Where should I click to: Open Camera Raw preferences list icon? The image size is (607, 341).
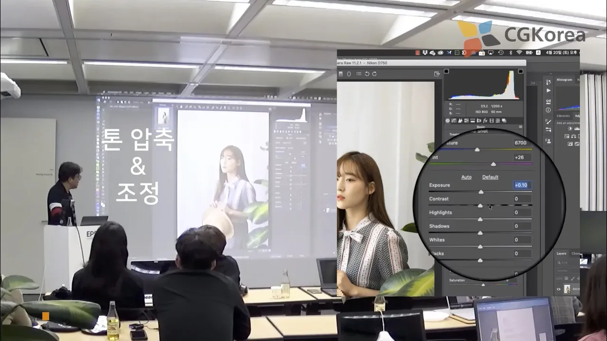point(359,74)
